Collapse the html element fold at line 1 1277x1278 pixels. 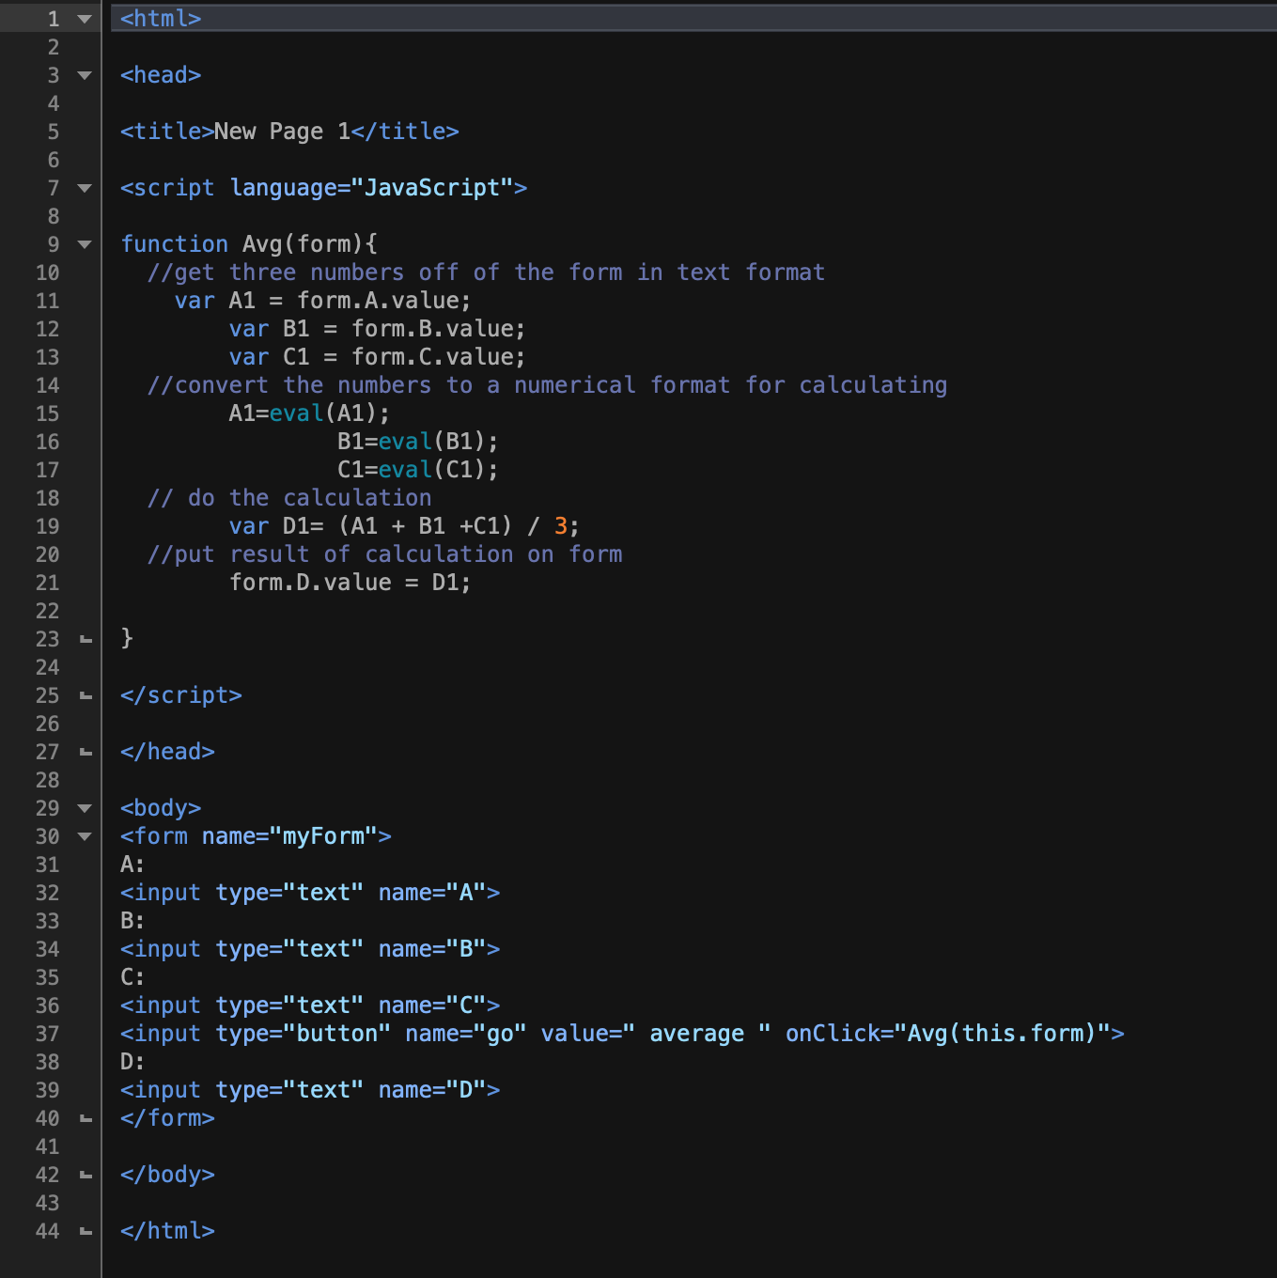click(x=83, y=18)
